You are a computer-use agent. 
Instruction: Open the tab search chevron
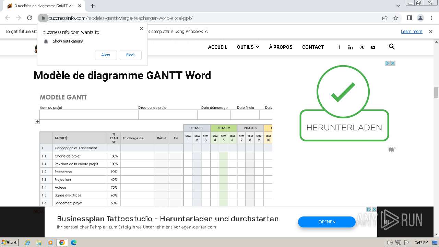pos(398,6)
